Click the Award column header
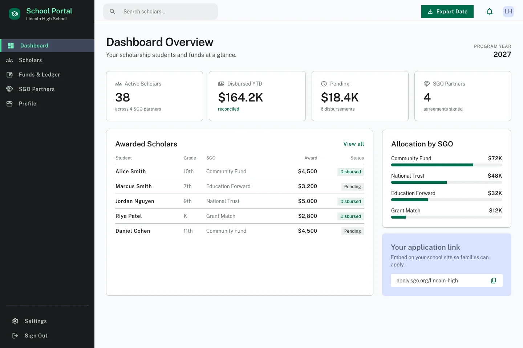The image size is (523, 348). [x=311, y=158]
